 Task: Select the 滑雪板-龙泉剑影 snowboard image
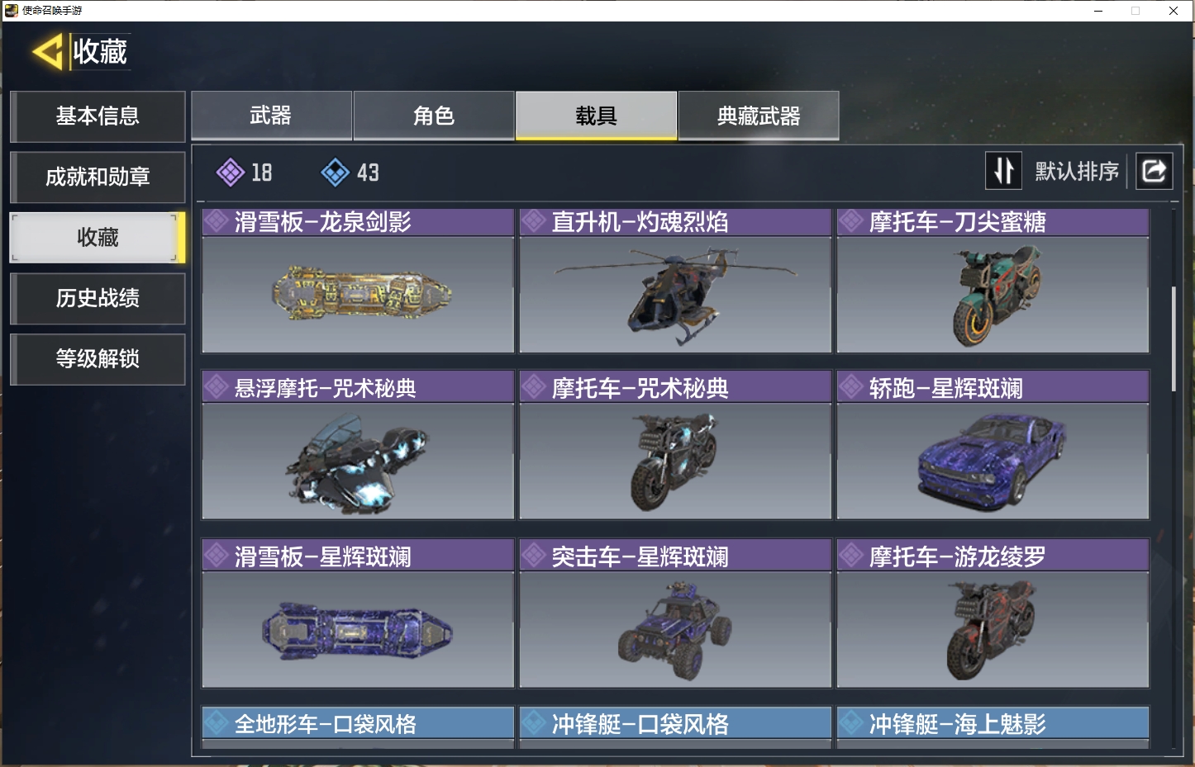pyautogui.click(x=358, y=295)
